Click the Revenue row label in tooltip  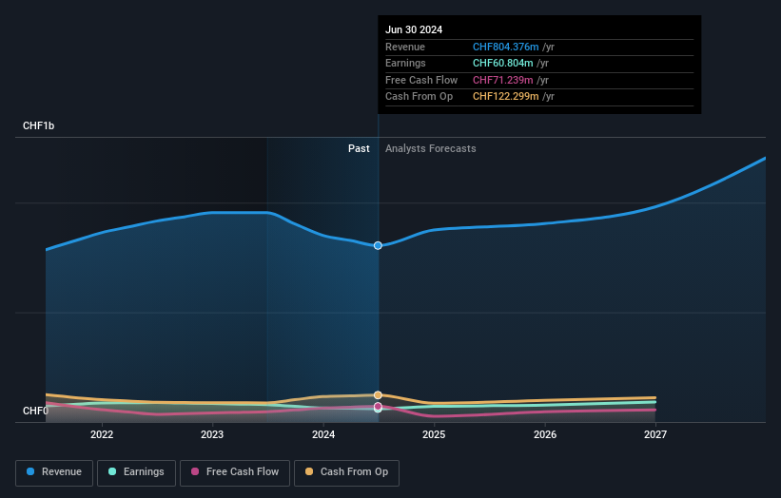pos(405,47)
